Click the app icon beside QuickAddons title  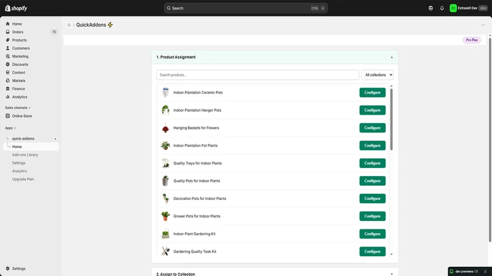point(69,25)
